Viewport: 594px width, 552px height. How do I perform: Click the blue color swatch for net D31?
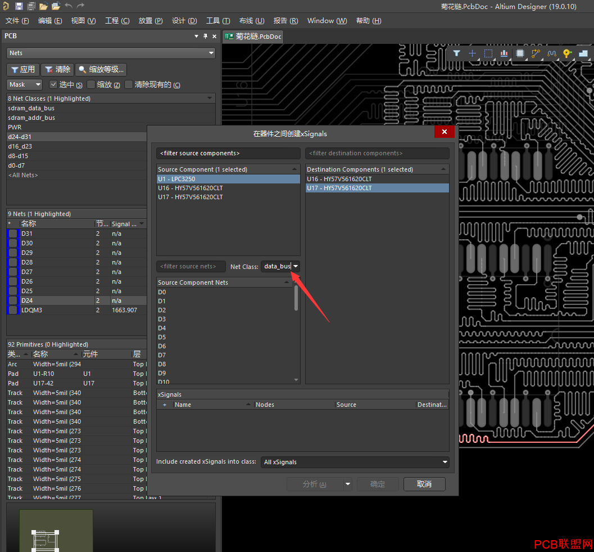[x=13, y=234]
